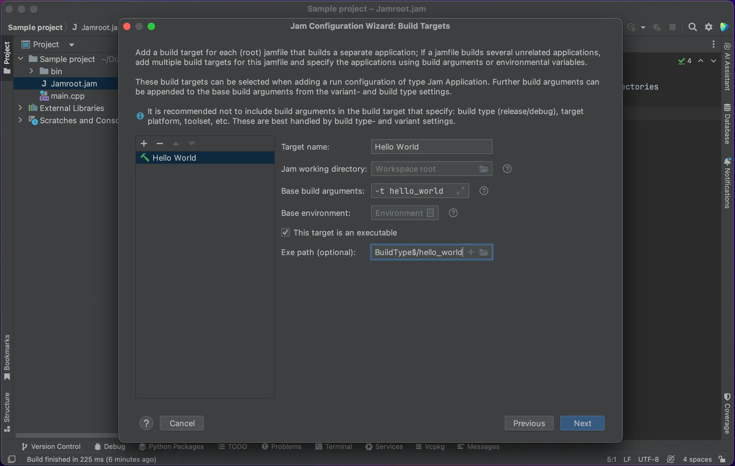
Task: Open the Services tool window
Action: click(x=384, y=446)
